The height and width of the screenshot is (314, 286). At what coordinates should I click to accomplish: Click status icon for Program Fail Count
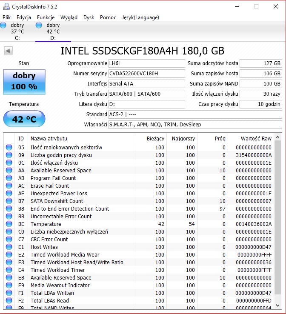(9, 178)
